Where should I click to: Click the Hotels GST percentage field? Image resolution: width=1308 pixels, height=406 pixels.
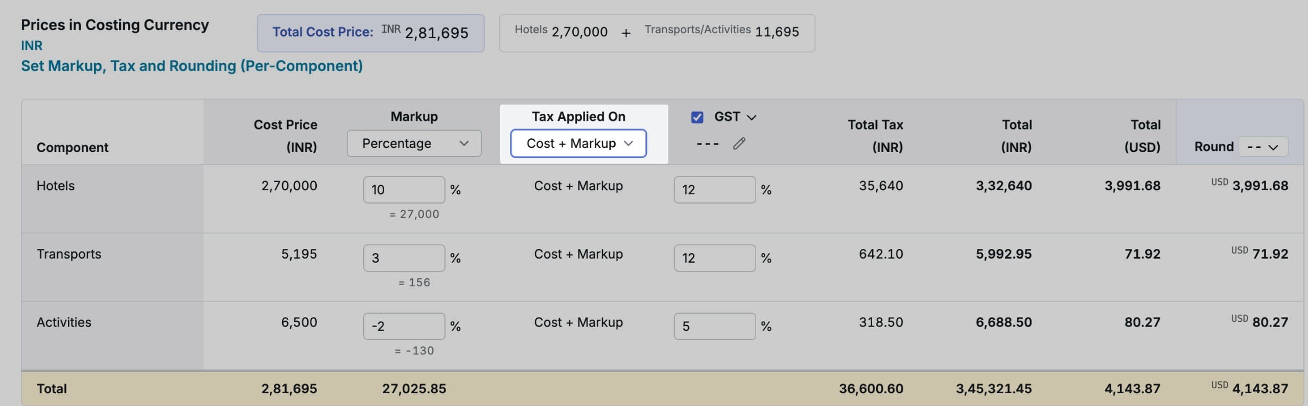(x=714, y=190)
